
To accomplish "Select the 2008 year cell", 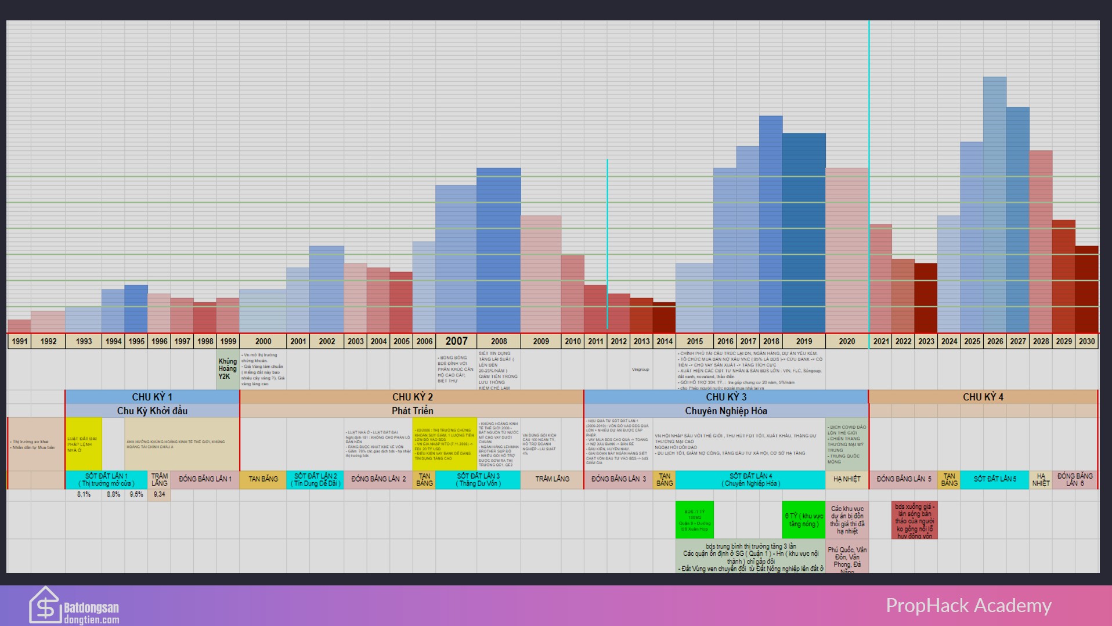I will 499,341.
